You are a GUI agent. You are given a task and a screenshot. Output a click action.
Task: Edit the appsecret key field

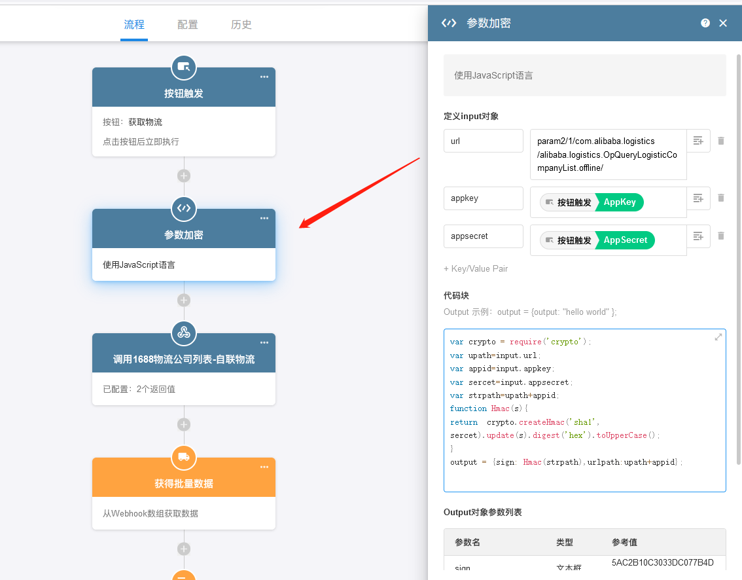(483, 236)
